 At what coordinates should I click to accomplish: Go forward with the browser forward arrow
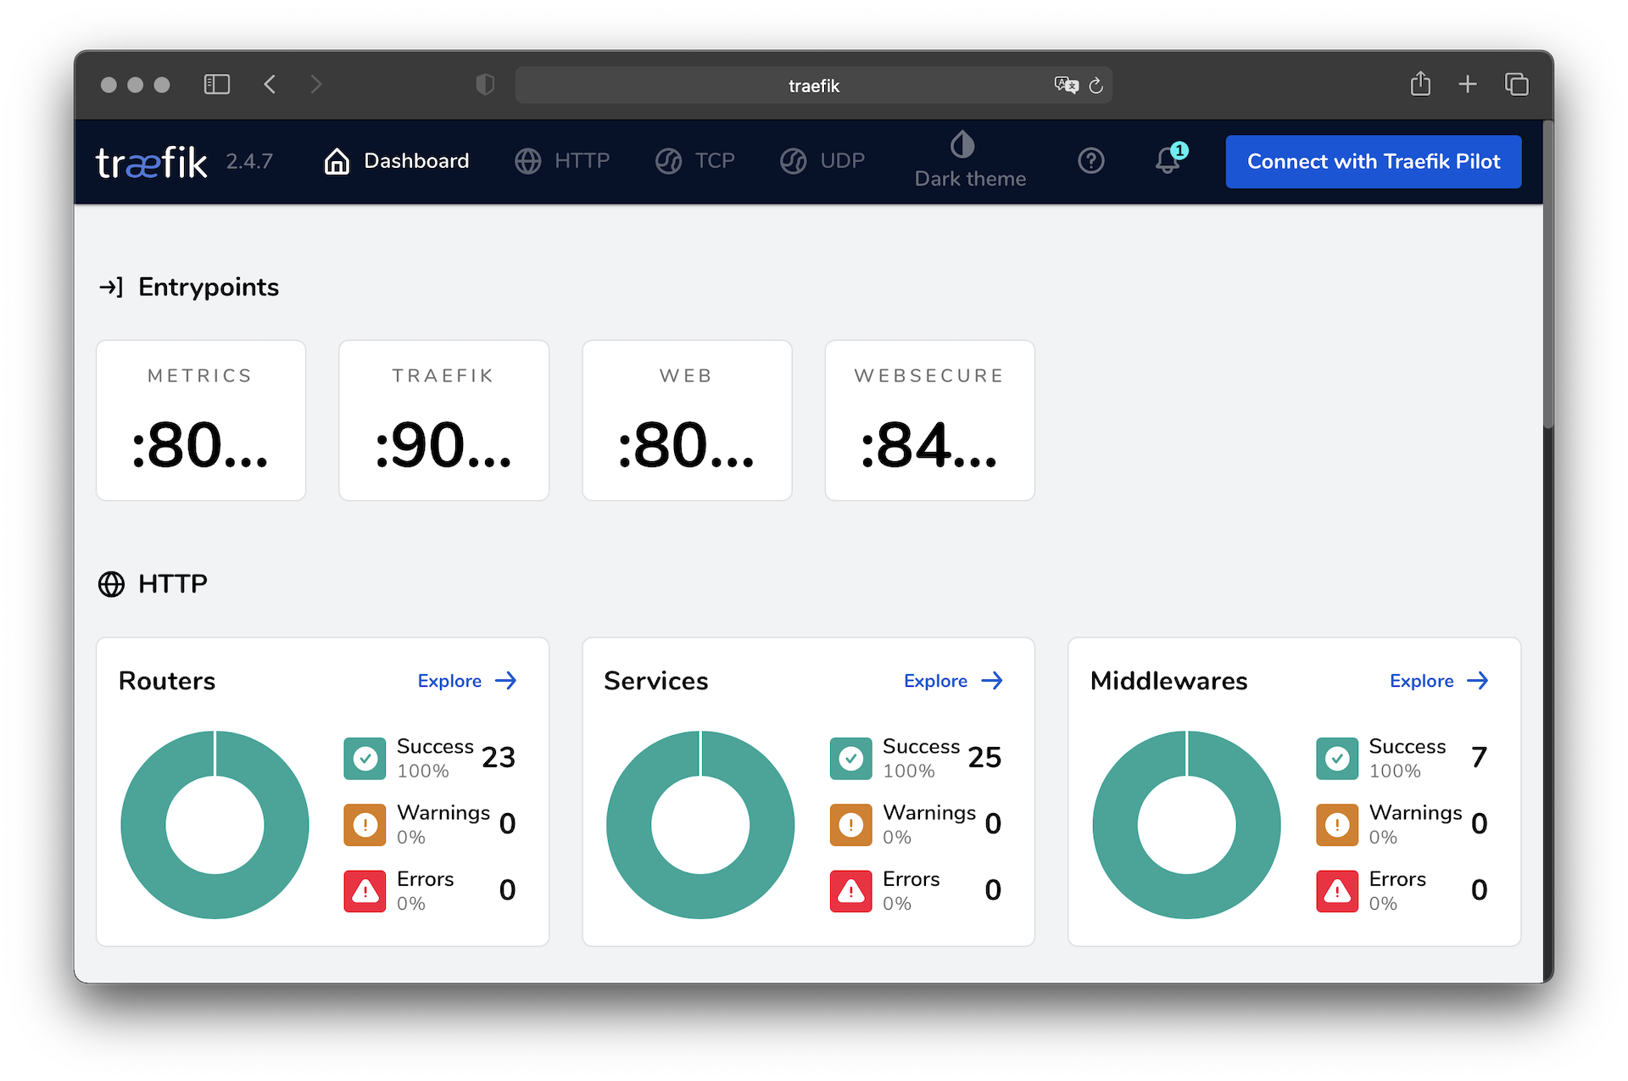pos(316,84)
